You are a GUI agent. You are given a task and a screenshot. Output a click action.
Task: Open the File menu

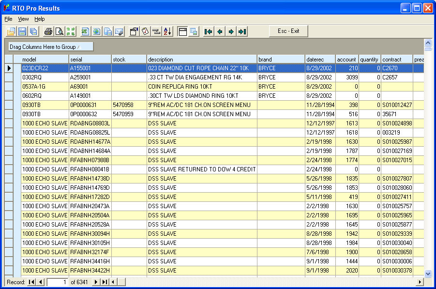(8, 19)
